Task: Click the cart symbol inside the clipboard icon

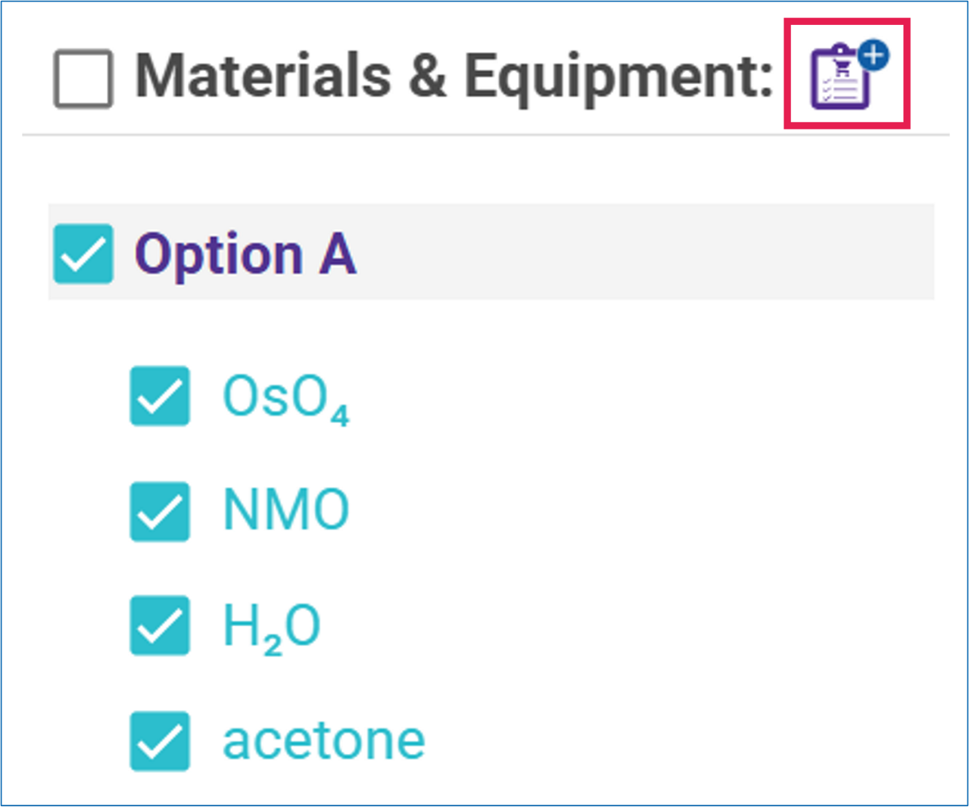Action: click(842, 70)
